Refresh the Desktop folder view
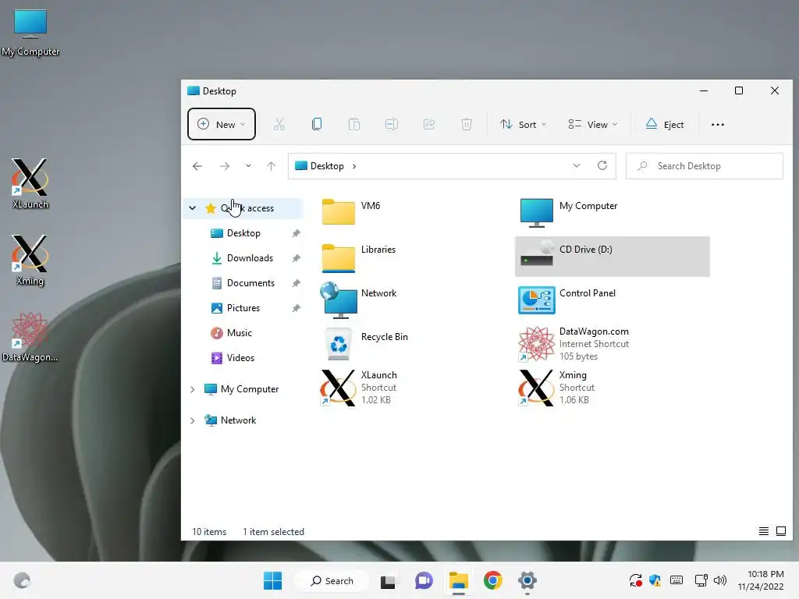 coord(602,166)
